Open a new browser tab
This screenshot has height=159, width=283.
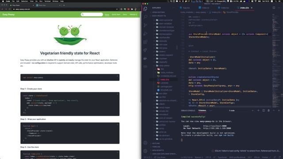64,5
